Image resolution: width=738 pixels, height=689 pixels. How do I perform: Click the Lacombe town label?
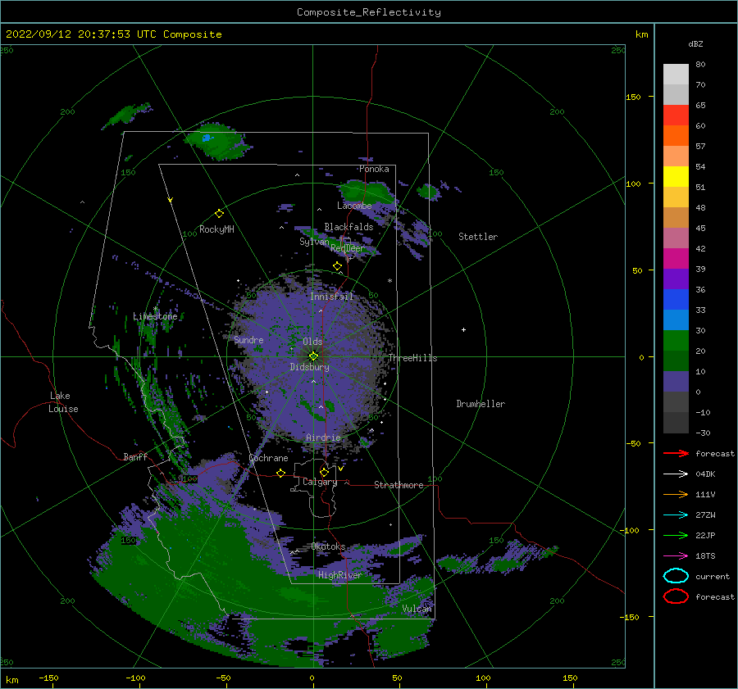[x=354, y=206]
